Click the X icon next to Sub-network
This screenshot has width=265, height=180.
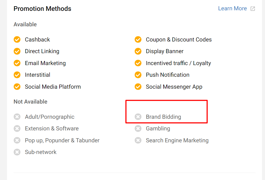point(17,152)
